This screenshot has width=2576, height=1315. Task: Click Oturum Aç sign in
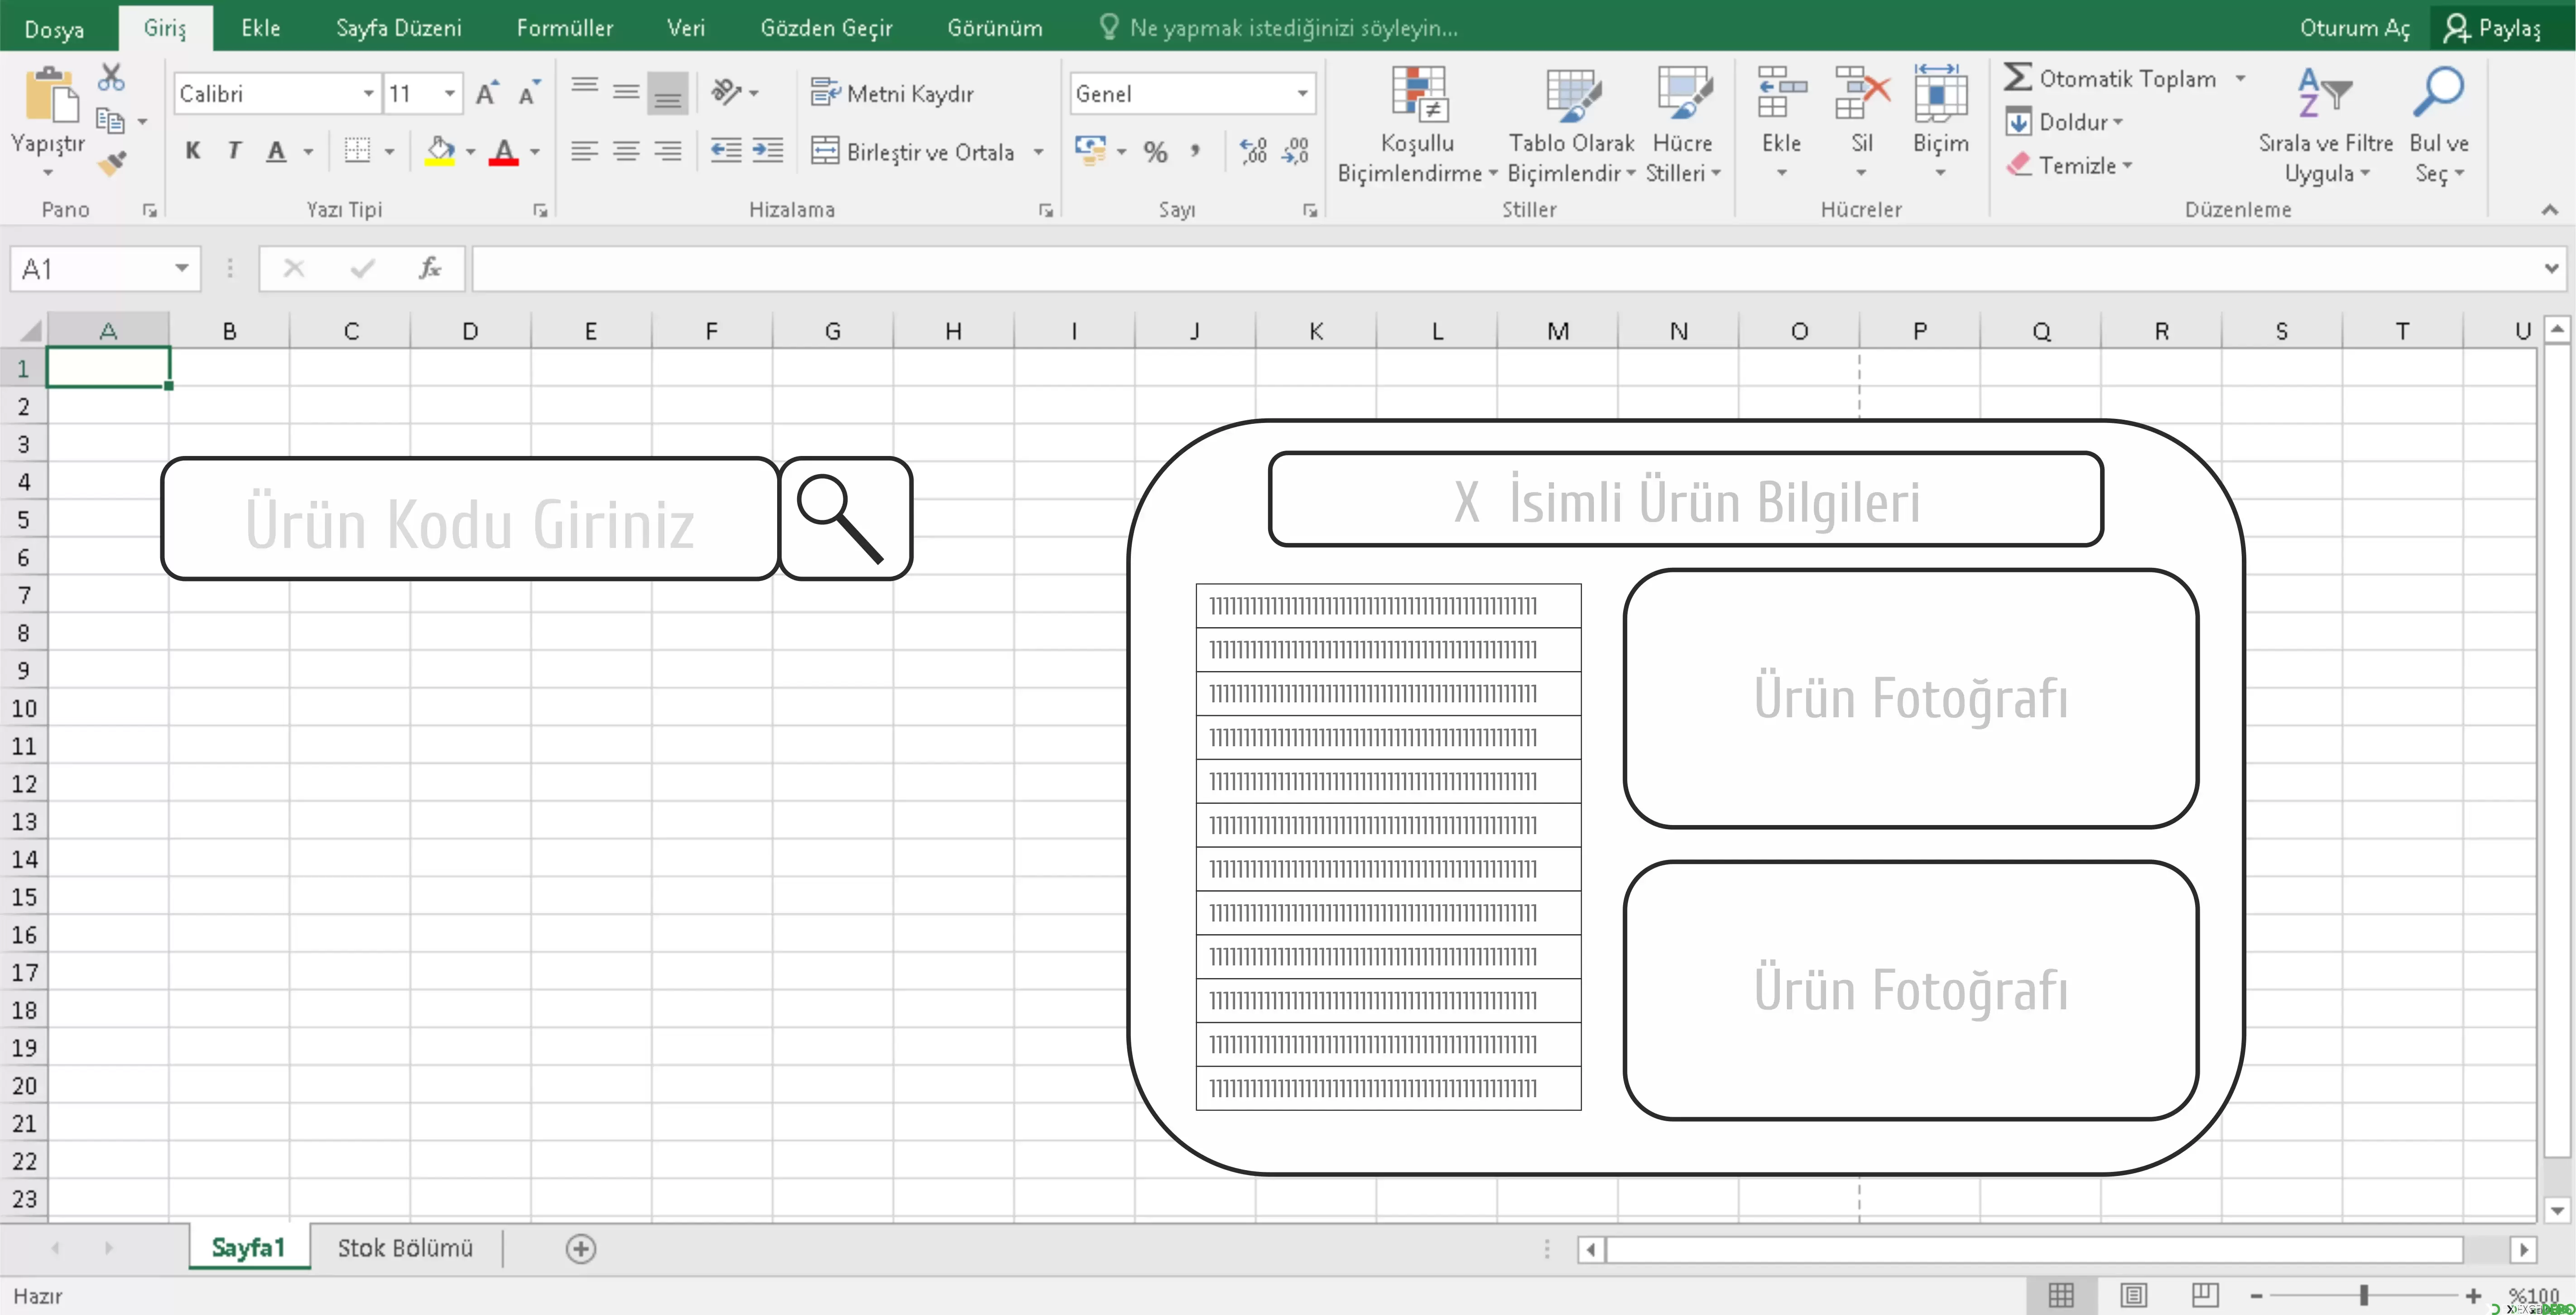(2354, 28)
